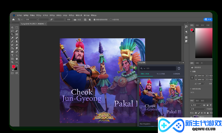Select the Brush tool

point(12,41)
